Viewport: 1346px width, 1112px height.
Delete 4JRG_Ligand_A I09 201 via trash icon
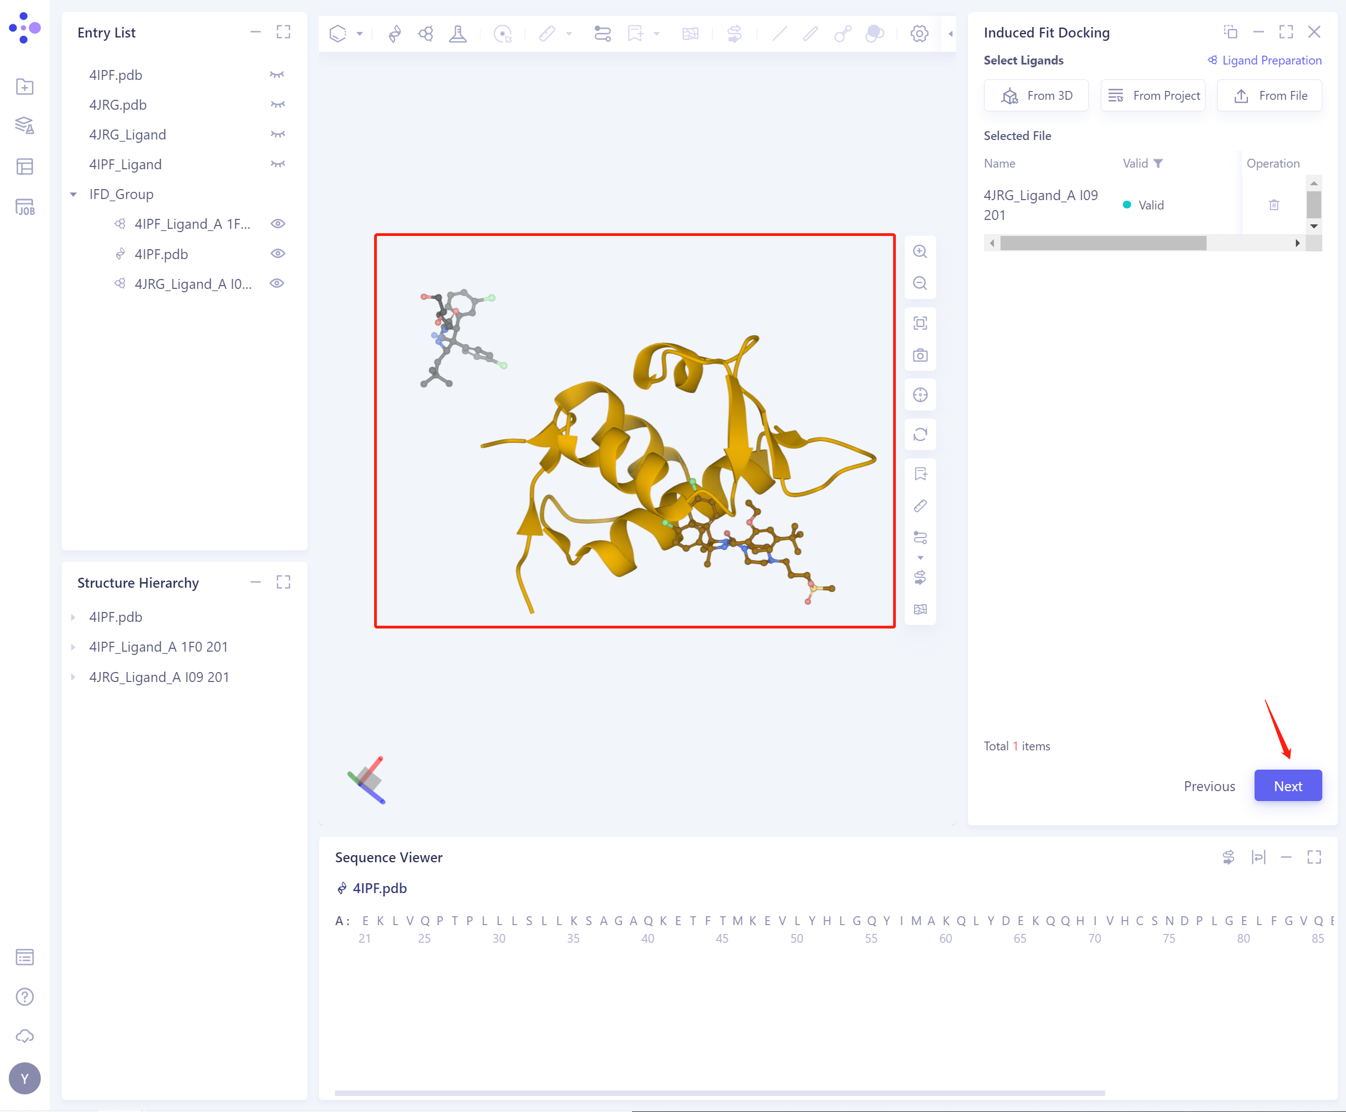tap(1274, 205)
